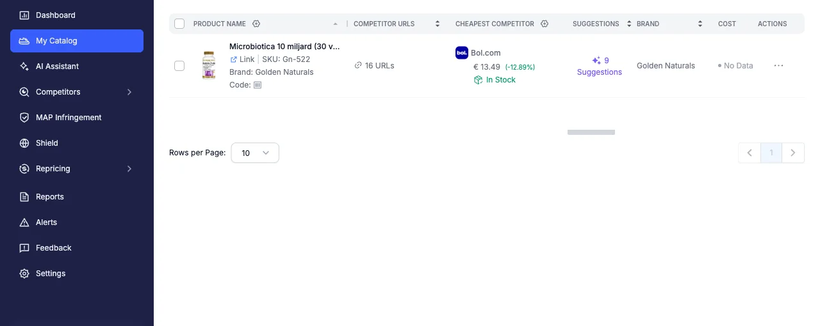Open the Microbiotica 10 miljard product title
Viewport: 820px width, 326px height.
(x=284, y=47)
